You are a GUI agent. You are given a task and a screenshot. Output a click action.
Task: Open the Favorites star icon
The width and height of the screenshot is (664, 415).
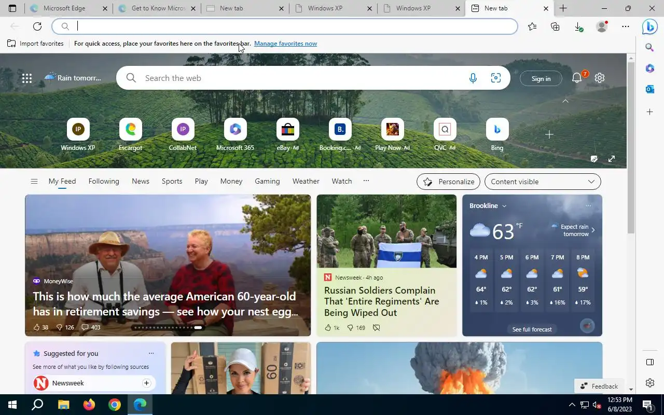tap(532, 26)
